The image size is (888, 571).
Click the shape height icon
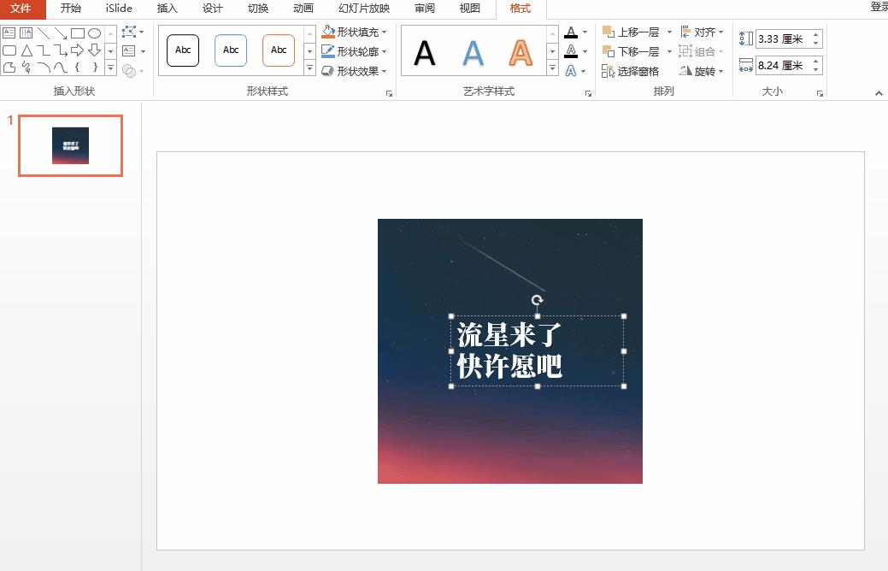[x=746, y=38]
